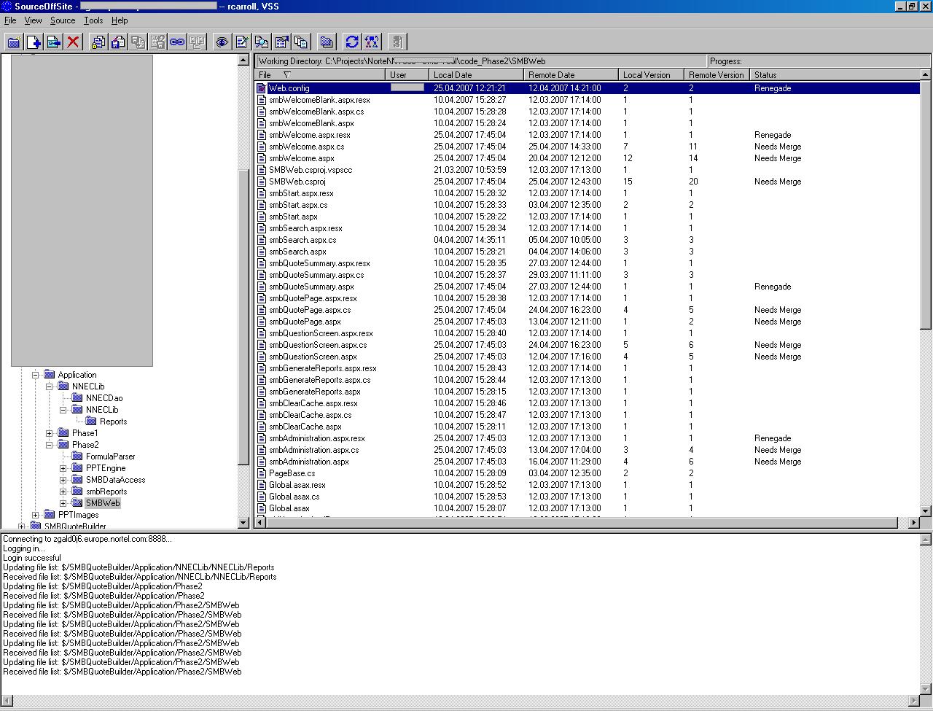
Task: Open the Tools menu
Action: 93,20
